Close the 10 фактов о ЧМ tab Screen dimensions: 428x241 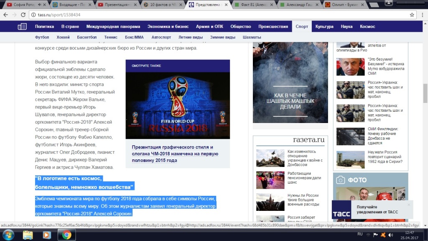pyautogui.click(x=181, y=5)
